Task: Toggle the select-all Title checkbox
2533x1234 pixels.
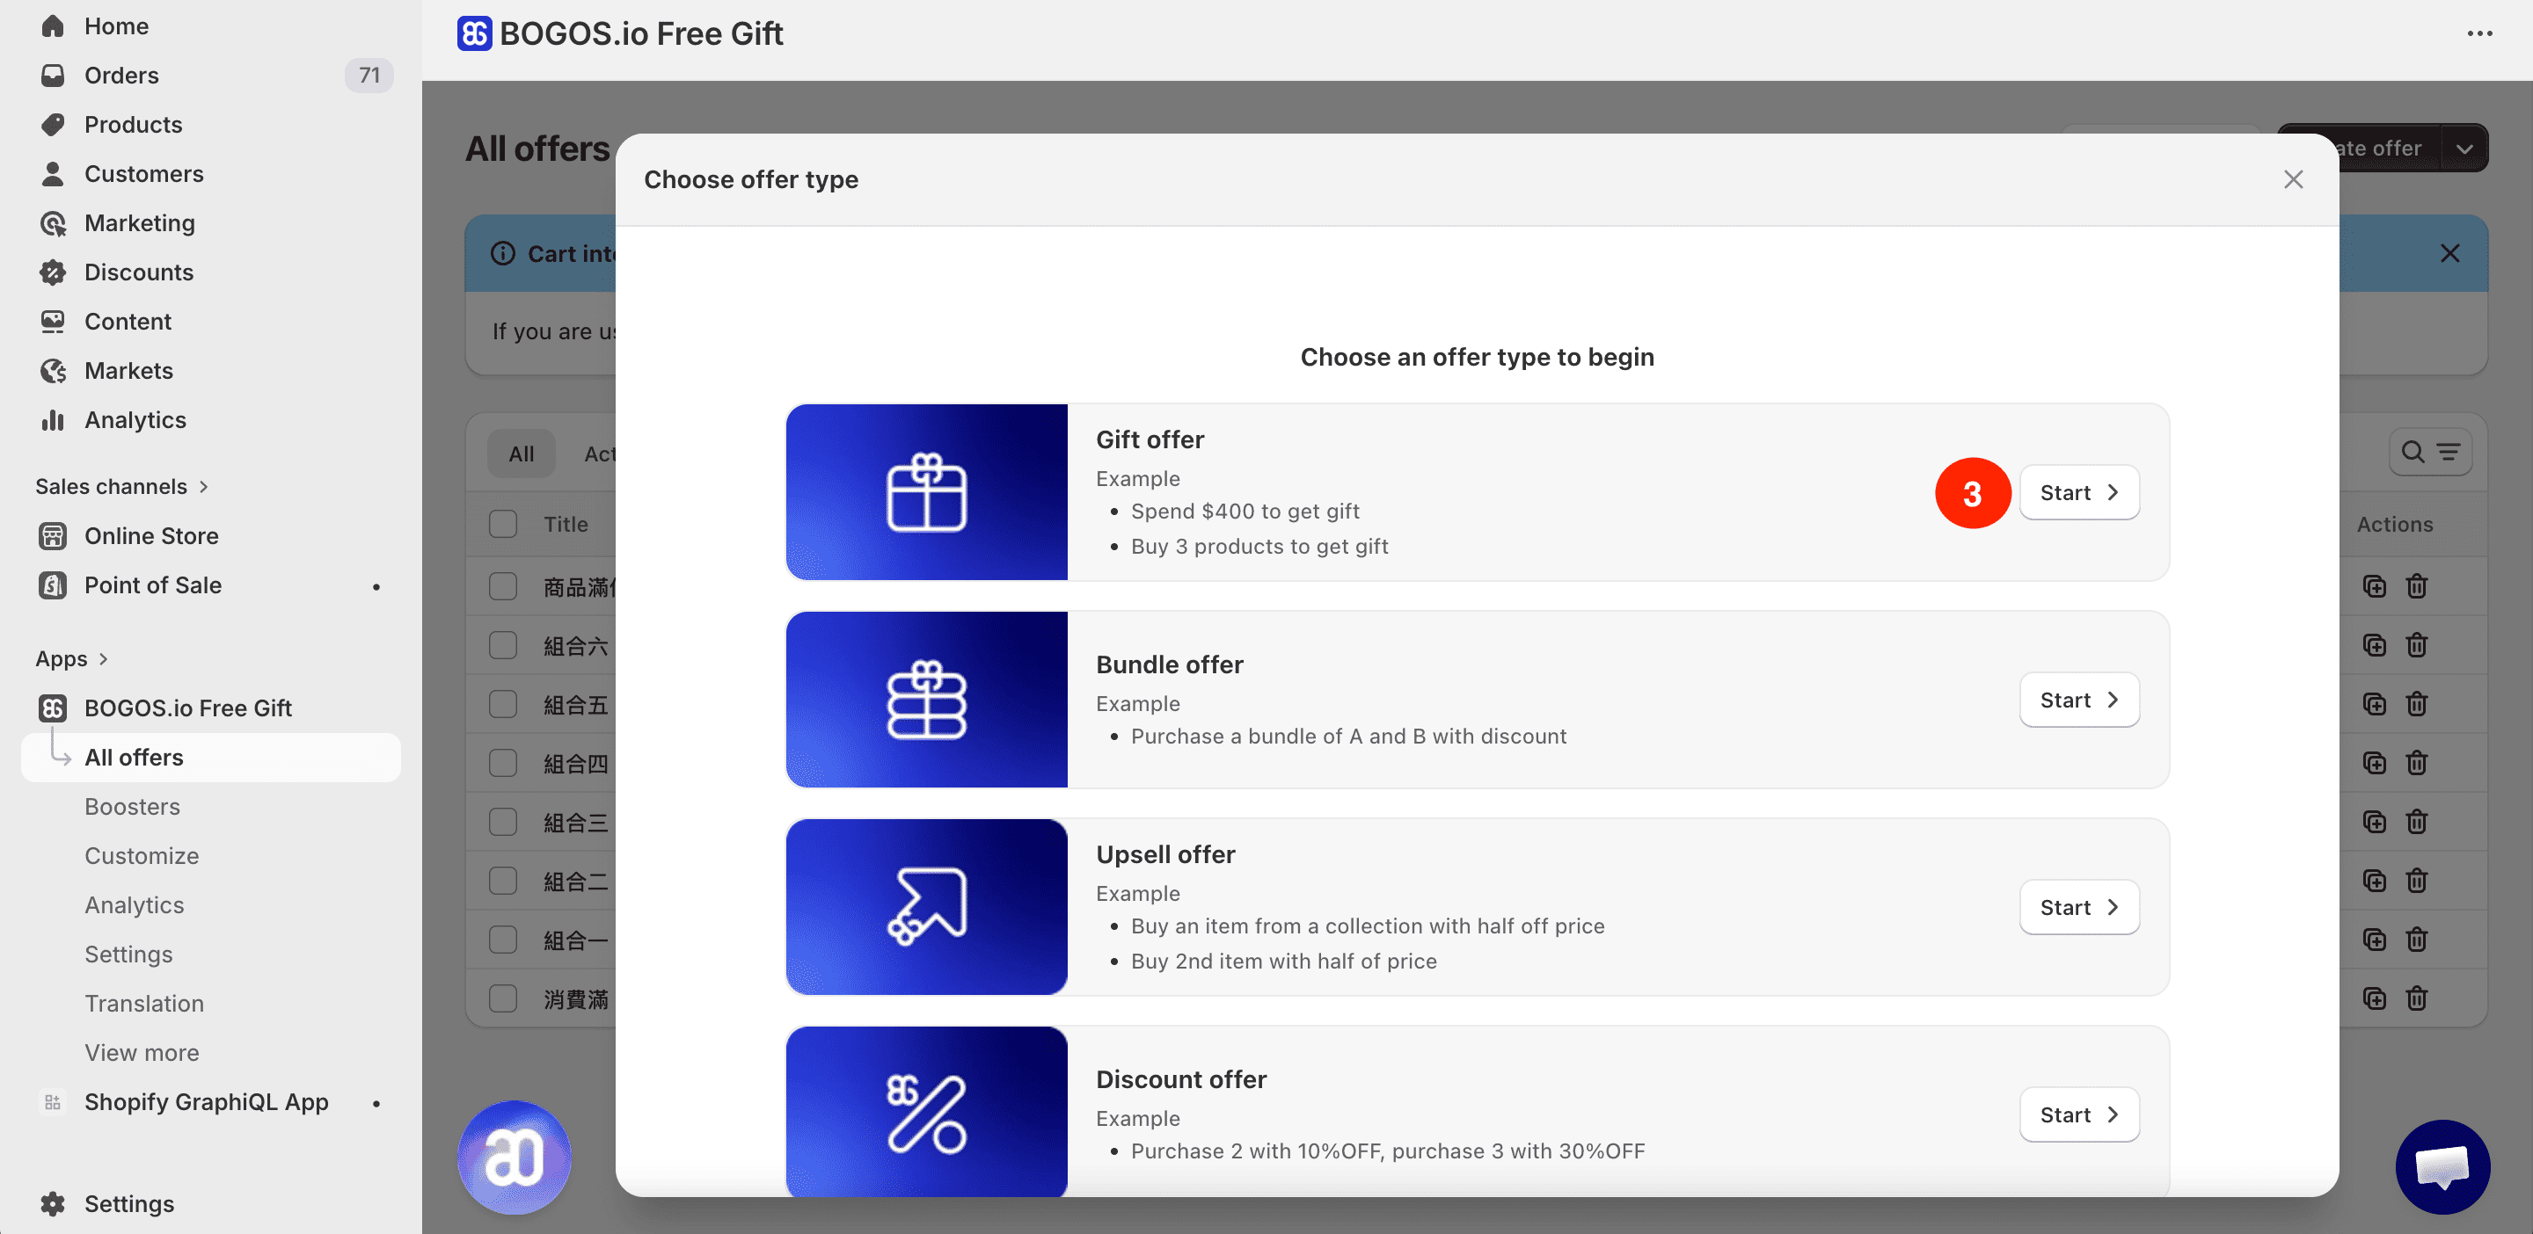Action: pyautogui.click(x=502, y=524)
